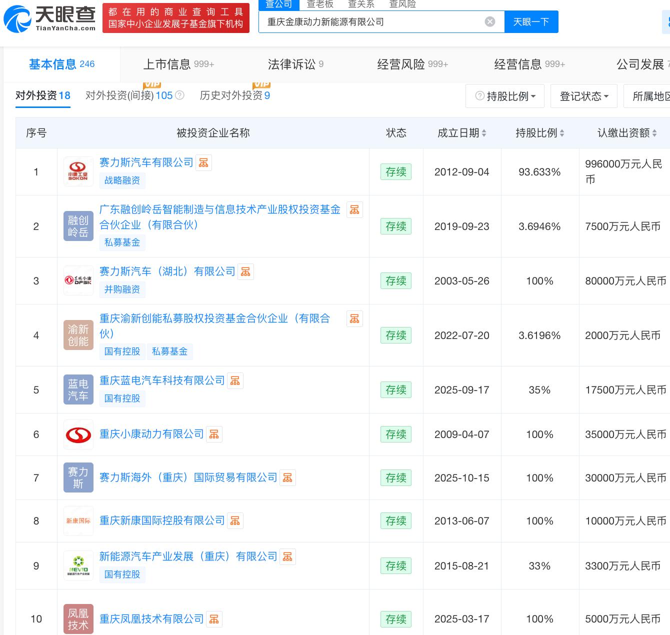This screenshot has height=635, width=670.
Task: Open the 所属地区 filter dropdown
Action: pos(648,96)
